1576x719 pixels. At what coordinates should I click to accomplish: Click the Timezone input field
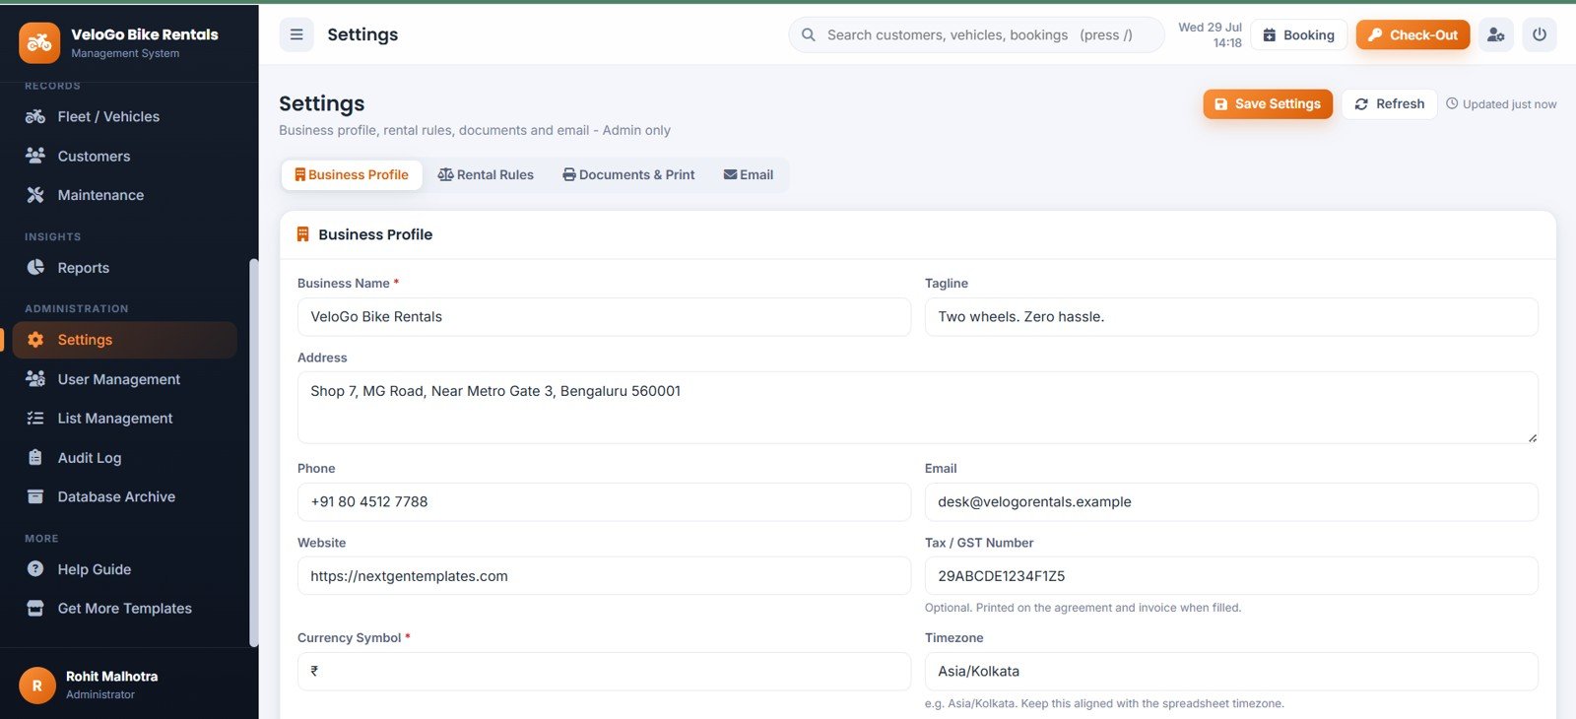pos(1231,671)
